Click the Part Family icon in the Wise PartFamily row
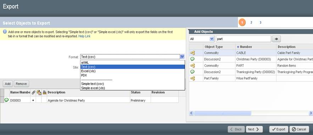The width and height of the screenshot is (313, 135). coord(192,78)
